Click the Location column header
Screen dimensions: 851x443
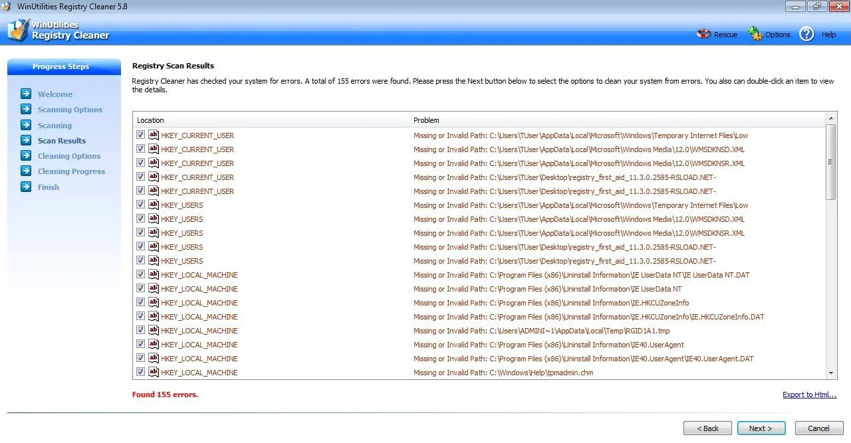click(x=150, y=120)
